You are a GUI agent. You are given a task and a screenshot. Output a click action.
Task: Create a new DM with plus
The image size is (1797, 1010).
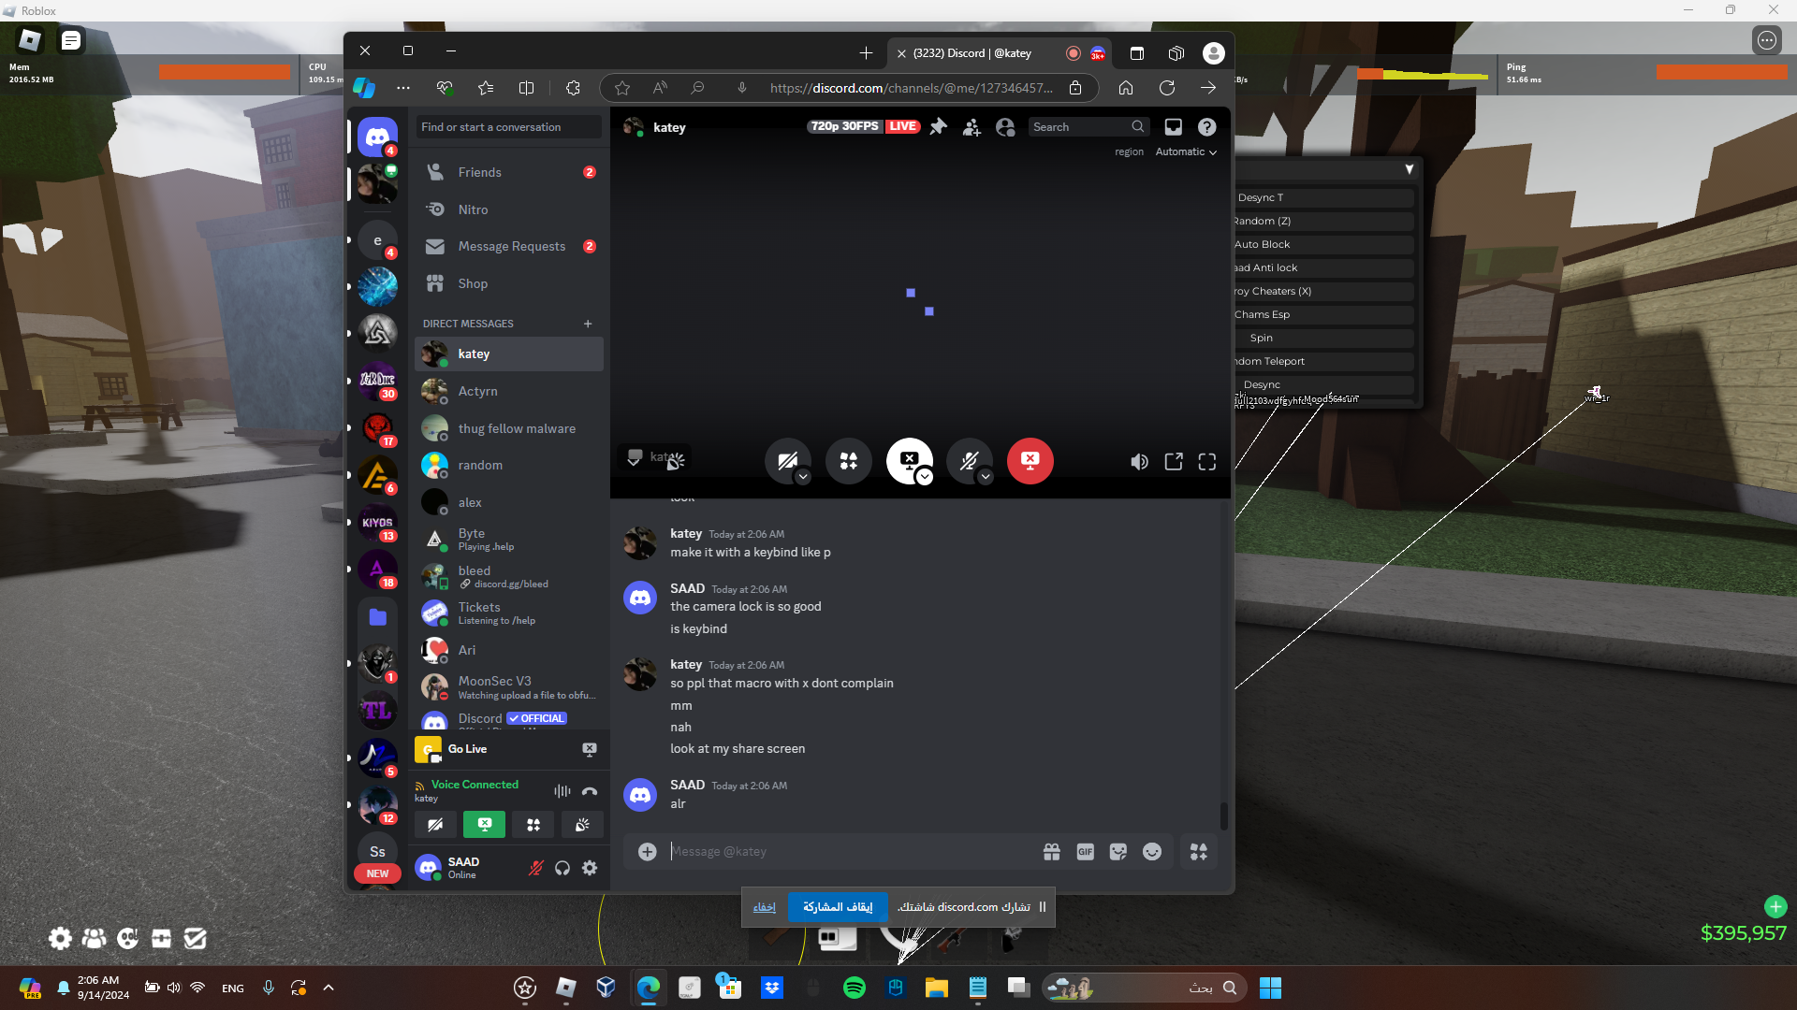[588, 324]
